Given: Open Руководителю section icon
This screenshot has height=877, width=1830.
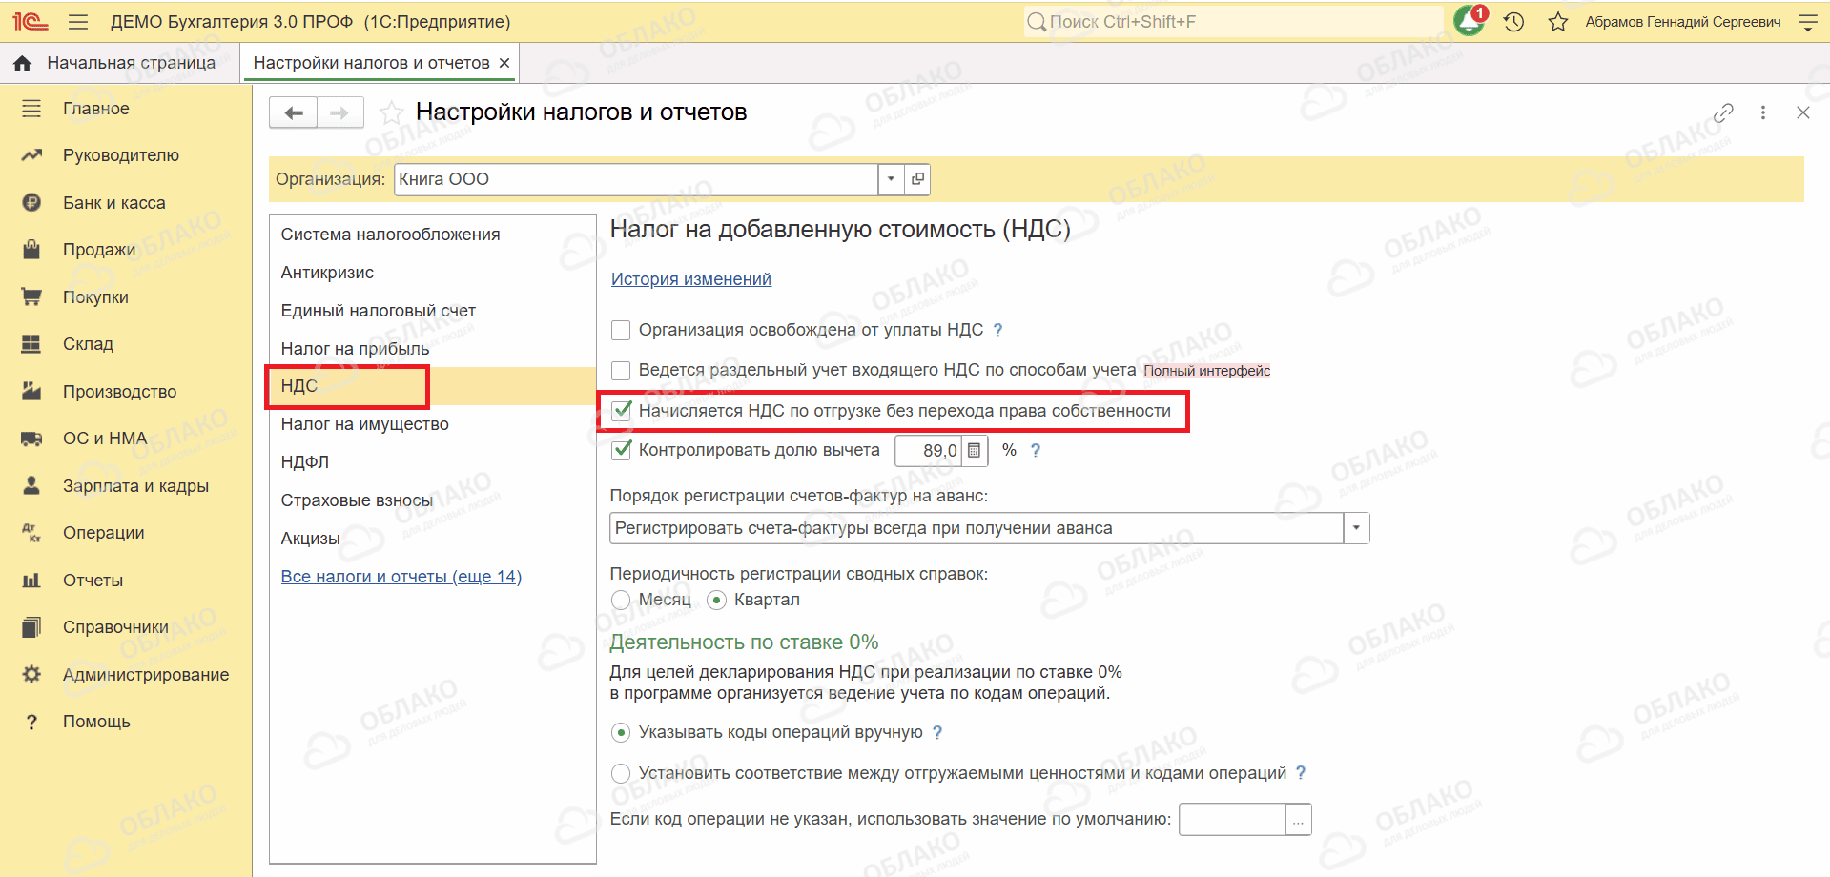Looking at the screenshot, I should (31, 155).
